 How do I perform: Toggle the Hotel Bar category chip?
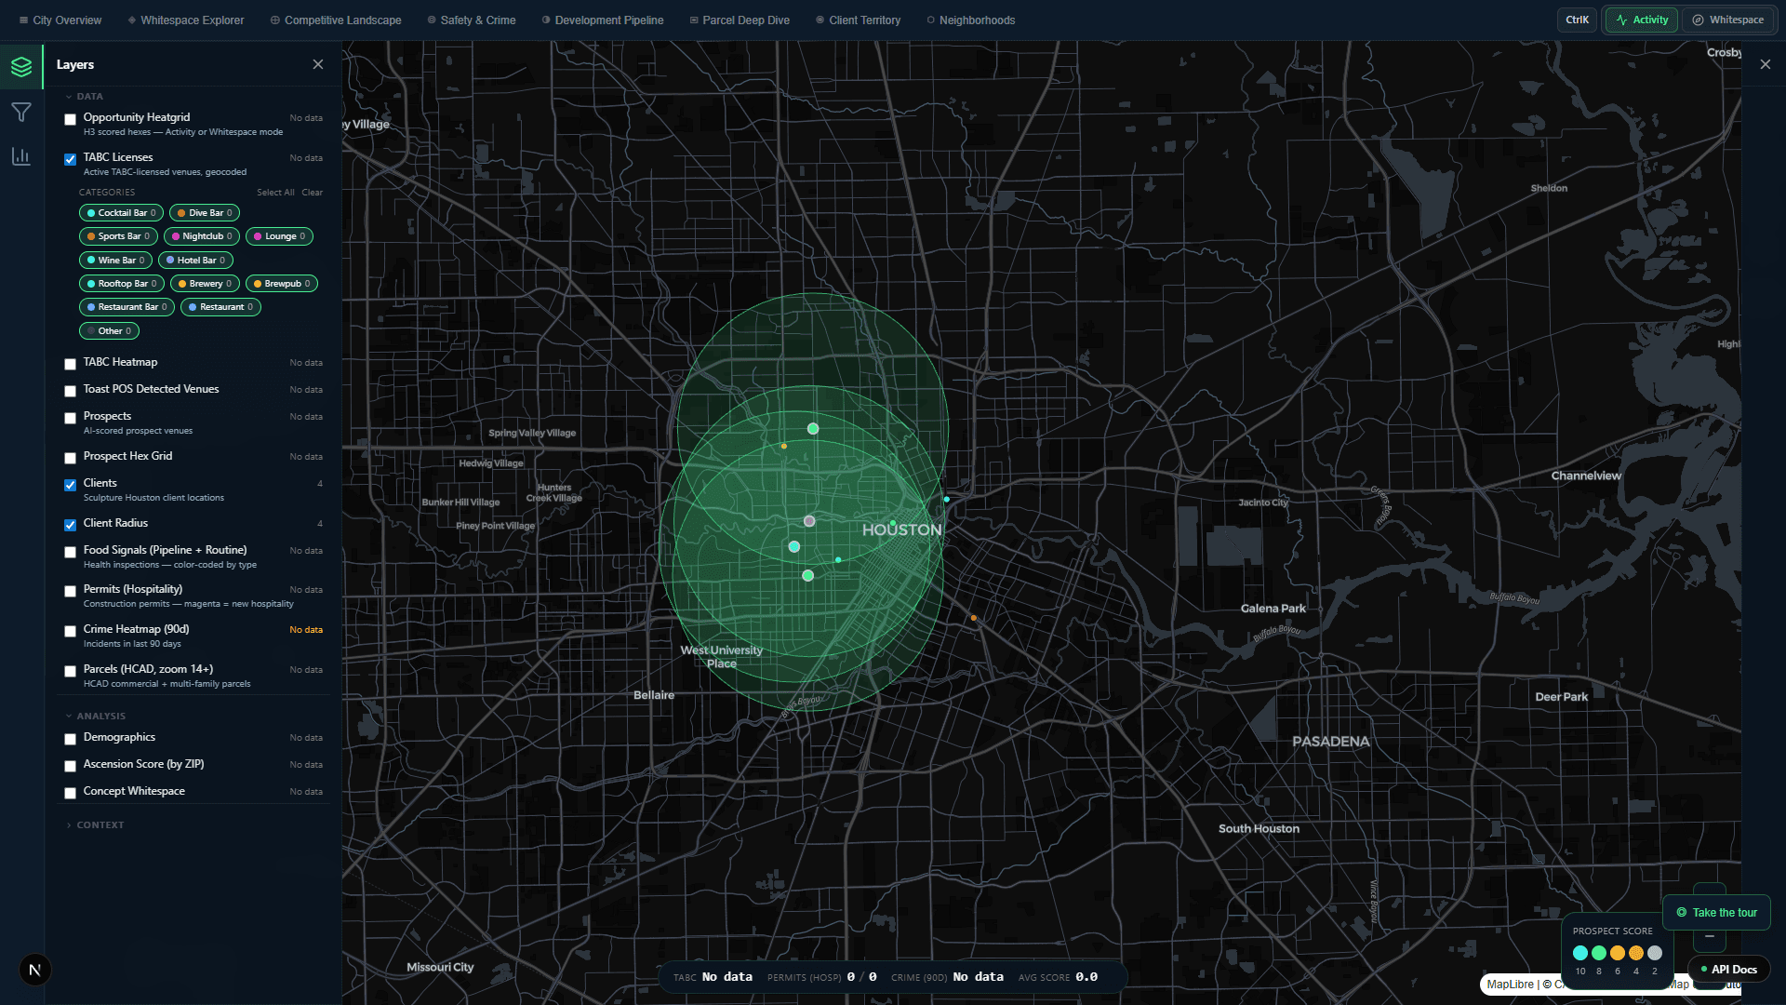point(195,261)
